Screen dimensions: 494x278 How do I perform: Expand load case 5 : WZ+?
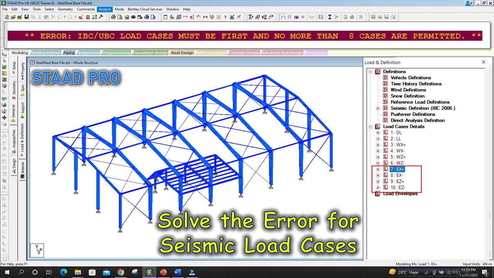pyautogui.click(x=378, y=157)
